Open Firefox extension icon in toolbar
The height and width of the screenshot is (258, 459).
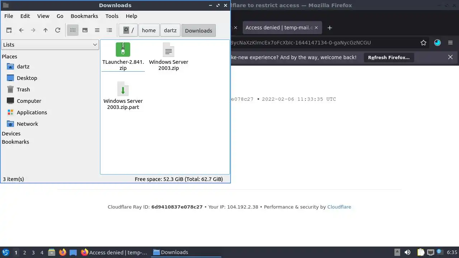click(x=437, y=43)
